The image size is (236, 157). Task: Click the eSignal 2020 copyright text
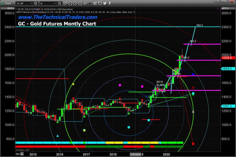[x=23, y=150]
